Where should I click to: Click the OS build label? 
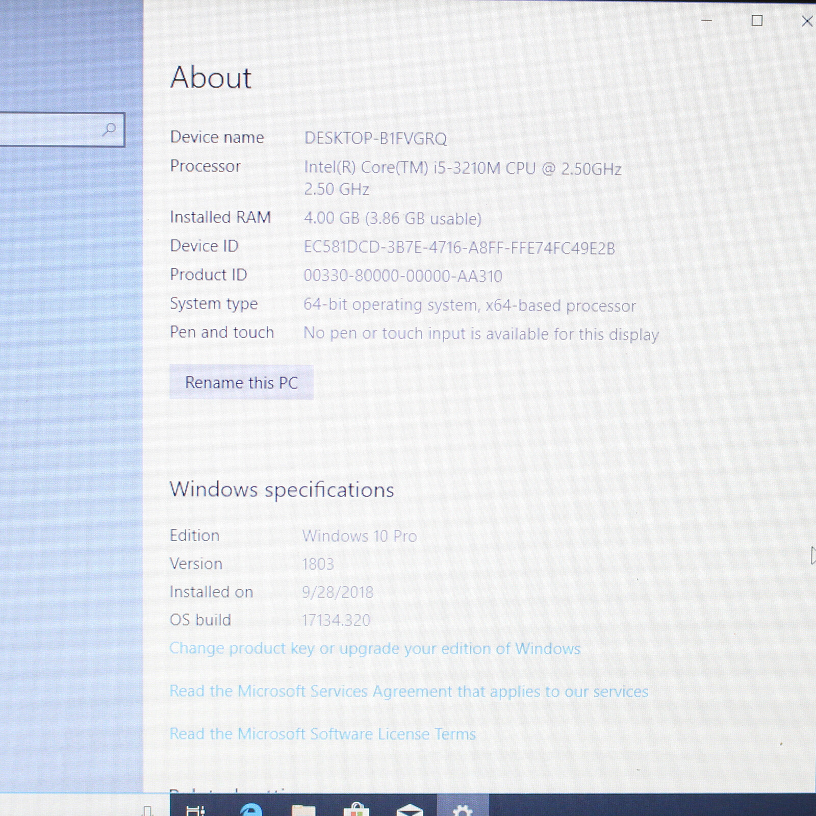pyautogui.click(x=200, y=620)
